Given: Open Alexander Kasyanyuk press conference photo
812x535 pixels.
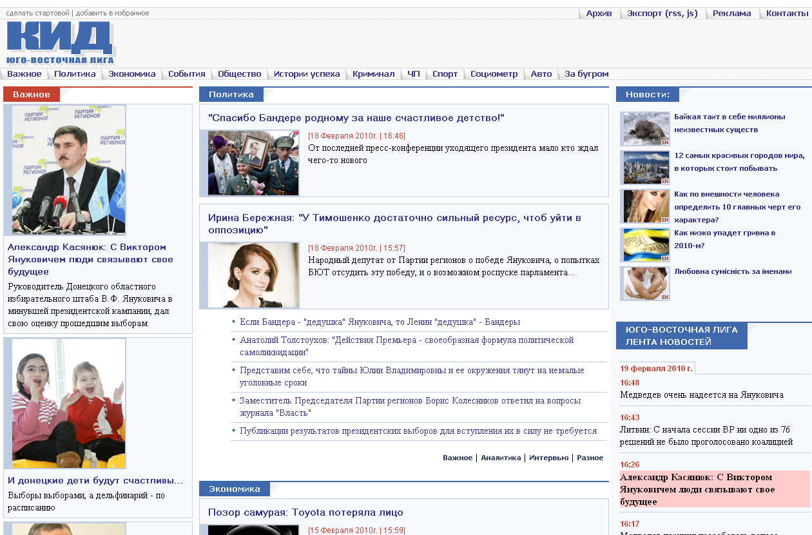Looking at the screenshot, I should coord(69,170).
